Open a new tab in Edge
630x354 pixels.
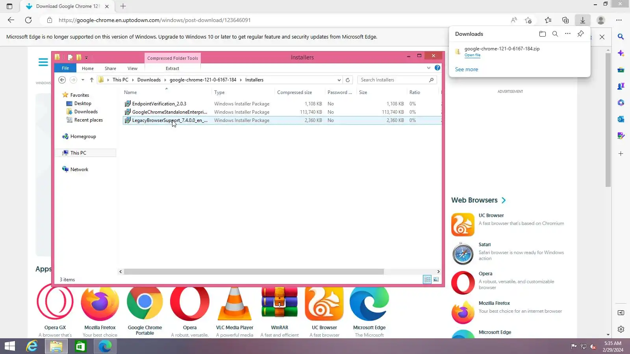(123, 6)
